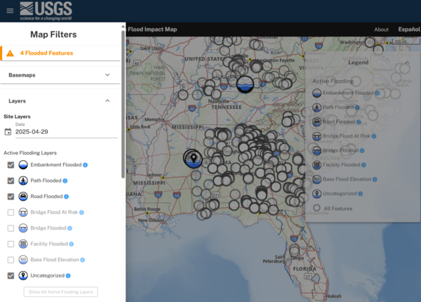Click the orange warning triangle icon

tap(10, 53)
